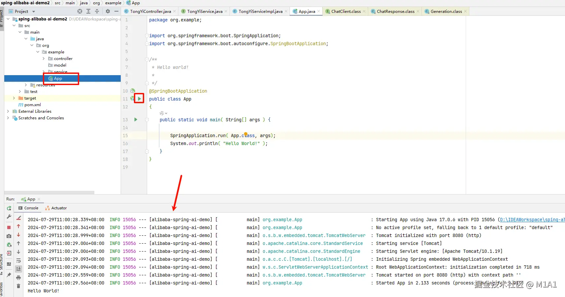Toggle scroll to end of console
This screenshot has height=297, width=565.
[18, 269]
